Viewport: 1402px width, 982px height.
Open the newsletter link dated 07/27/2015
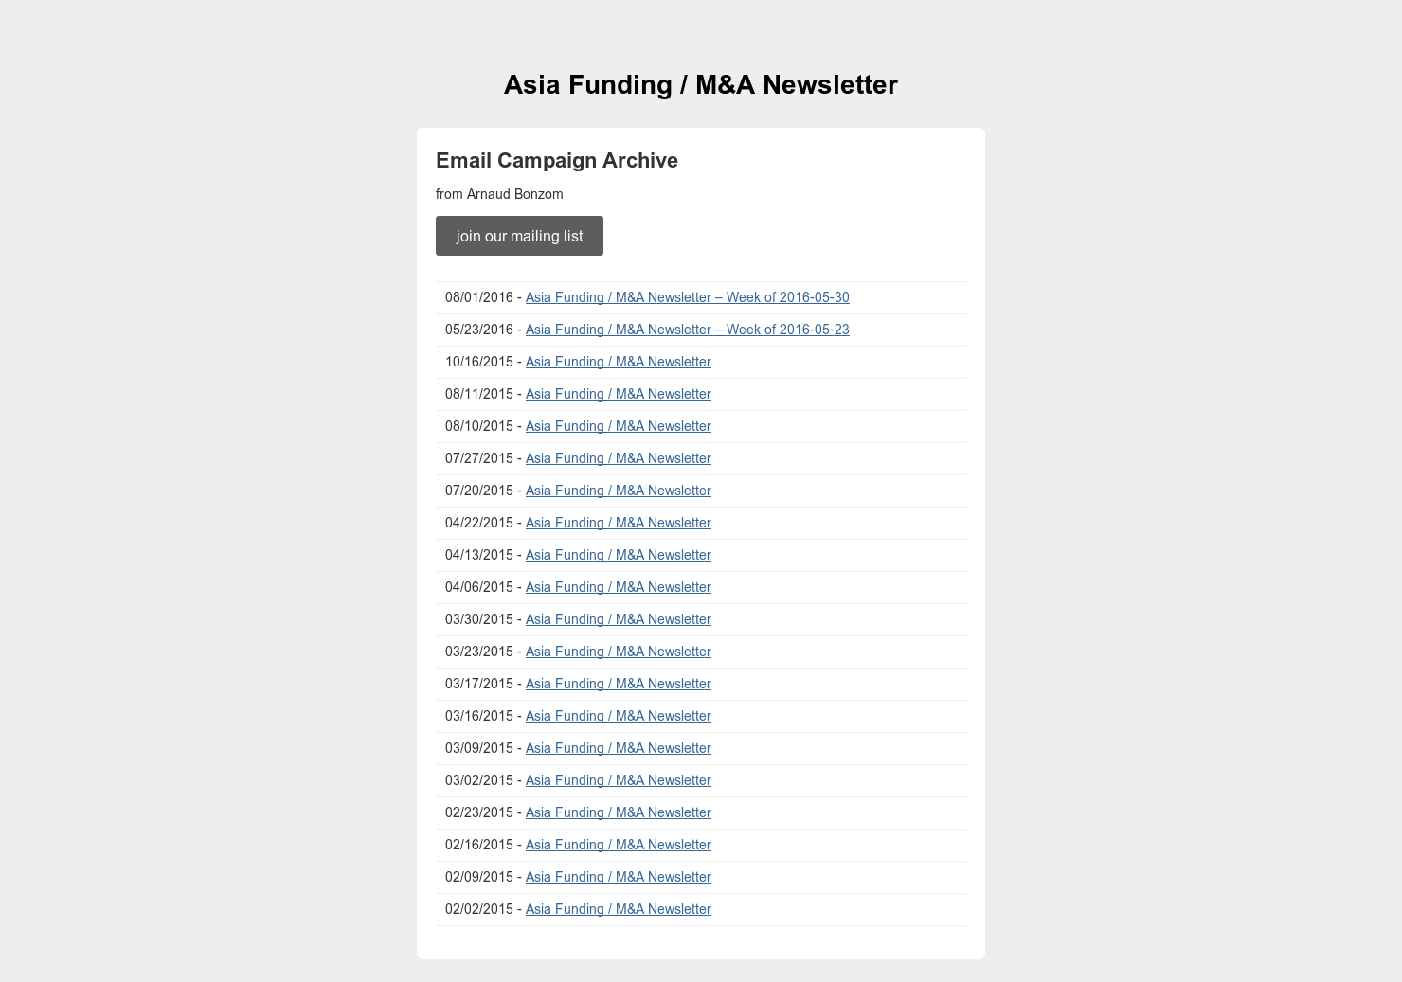click(619, 458)
